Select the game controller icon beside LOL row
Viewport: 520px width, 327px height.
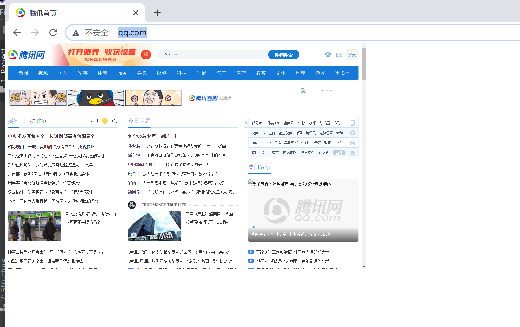tap(352, 143)
